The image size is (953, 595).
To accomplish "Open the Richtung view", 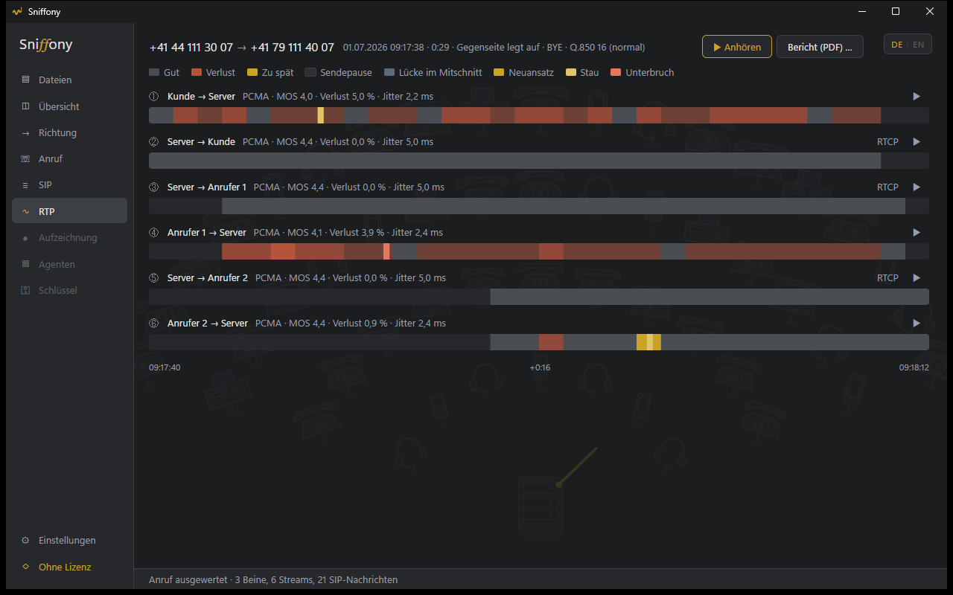I will 69,133.
